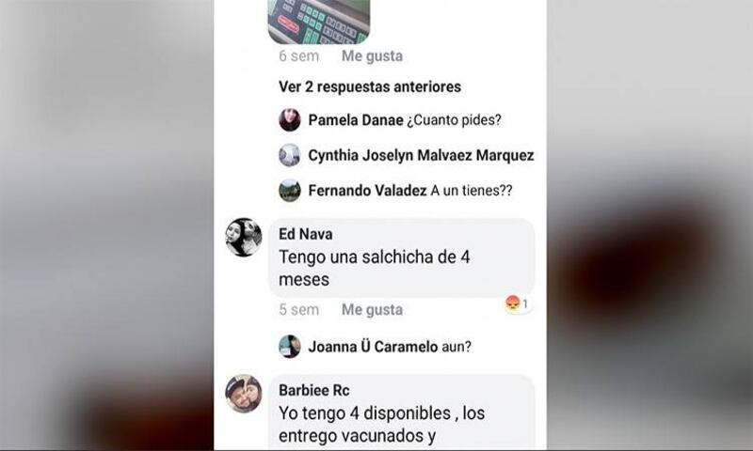Open Cynthia Joselyn Malvaez Marquez name link
Image resolution: width=753 pixels, height=451 pixels.
coord(421,155)
